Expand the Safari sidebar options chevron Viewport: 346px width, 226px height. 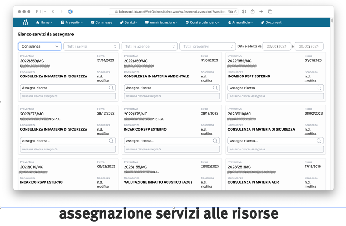point(45,12)
